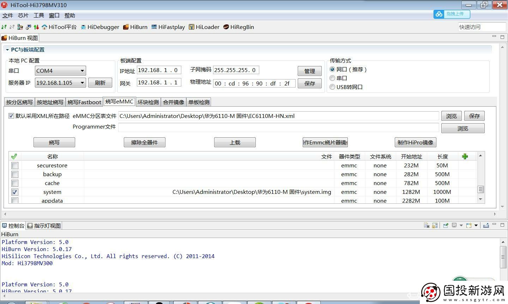Click the clear console icon
Viewport: 508px width, 304px height.
[x=427, y=225]
